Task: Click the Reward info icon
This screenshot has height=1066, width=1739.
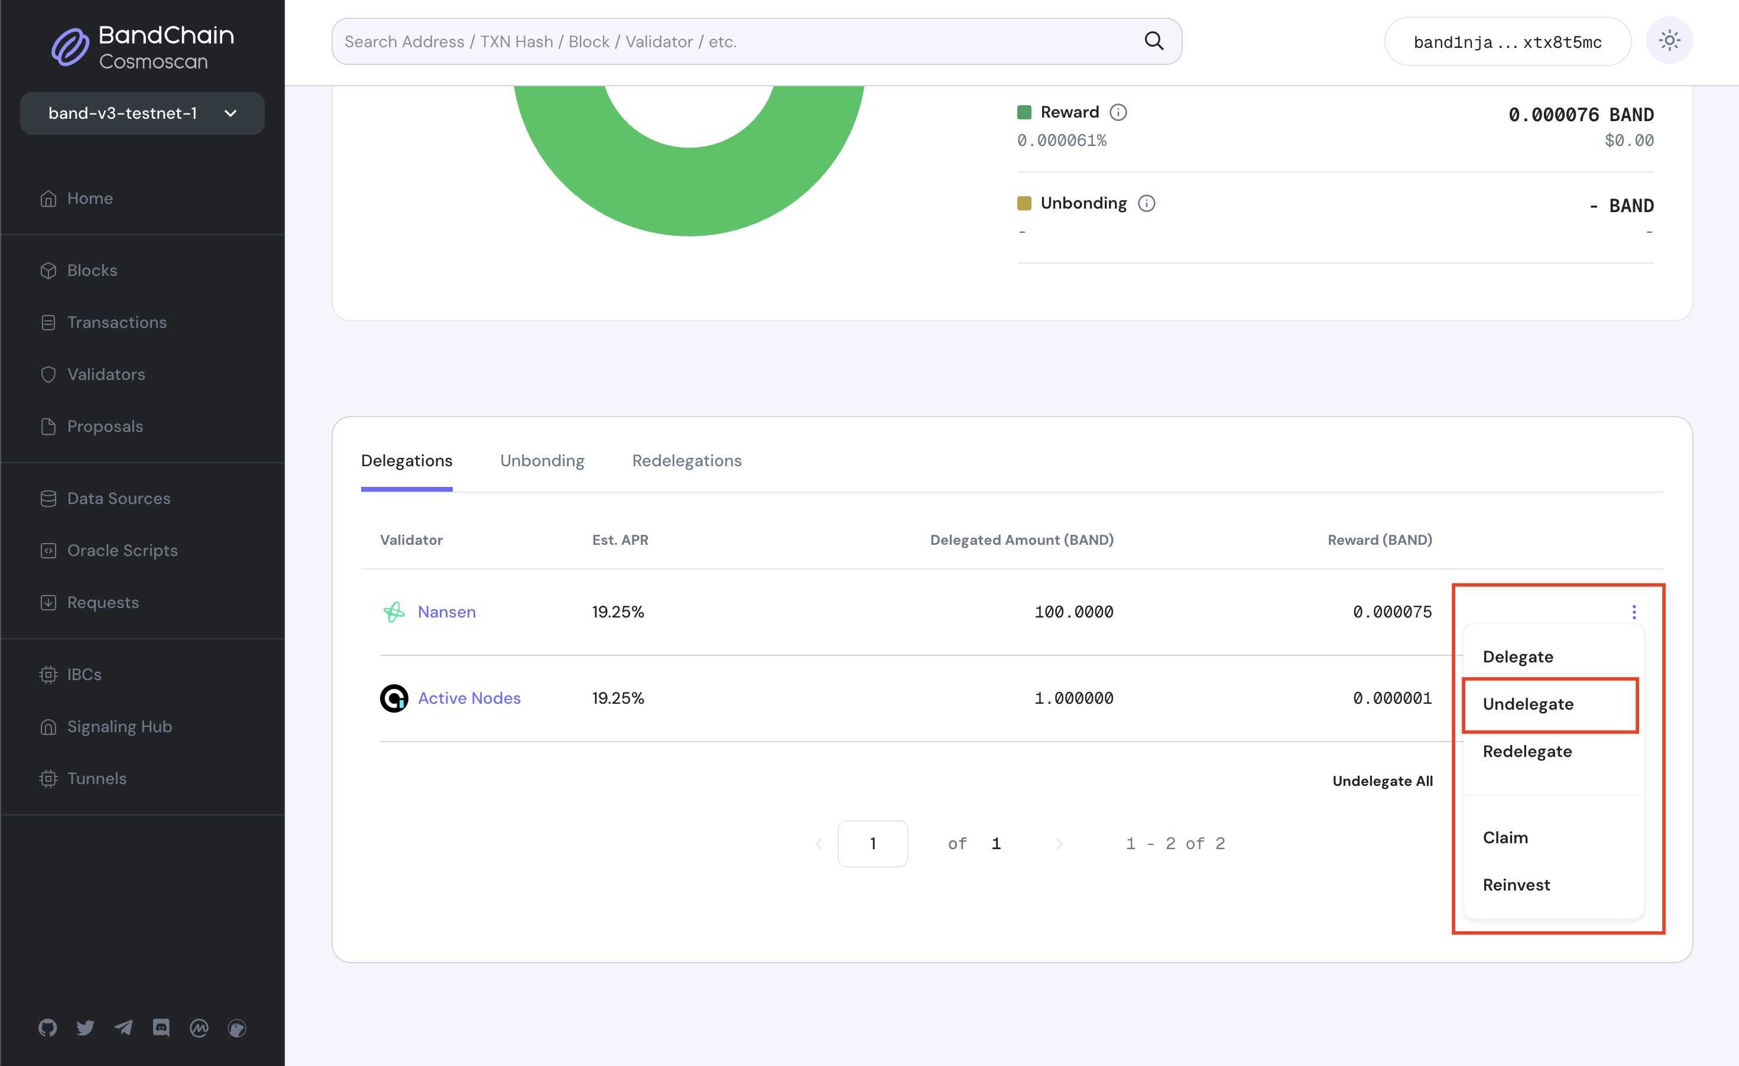Action: coord(1118,112)
